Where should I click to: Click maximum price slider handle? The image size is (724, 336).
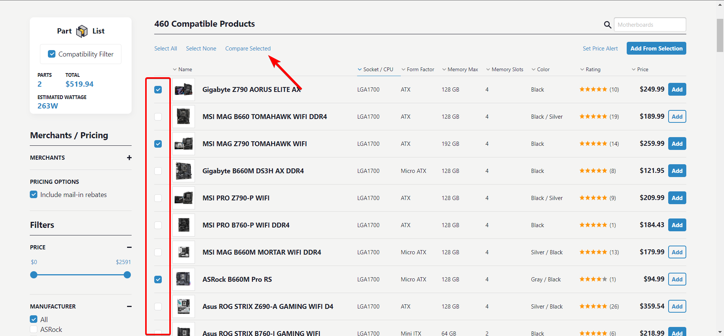127,275
